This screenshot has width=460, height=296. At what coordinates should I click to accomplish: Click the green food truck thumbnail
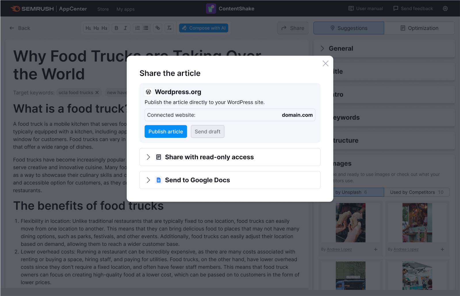[350, 276]
